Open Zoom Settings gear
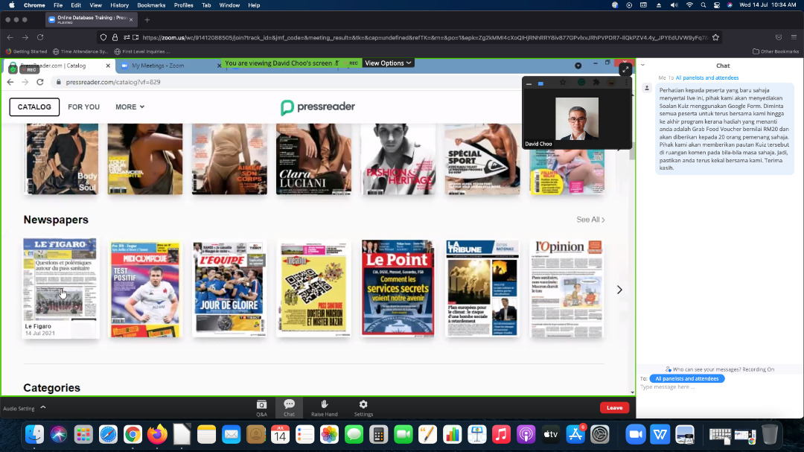 click(363, 408)
